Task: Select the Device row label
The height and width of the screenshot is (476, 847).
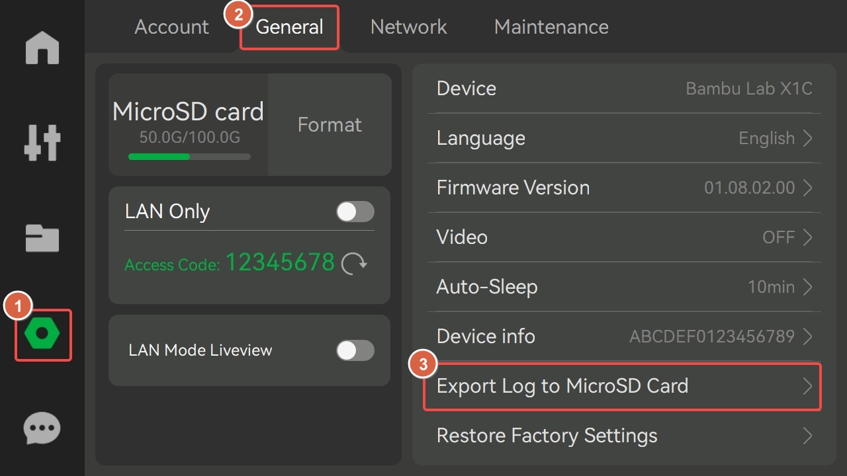Action: 467,89
